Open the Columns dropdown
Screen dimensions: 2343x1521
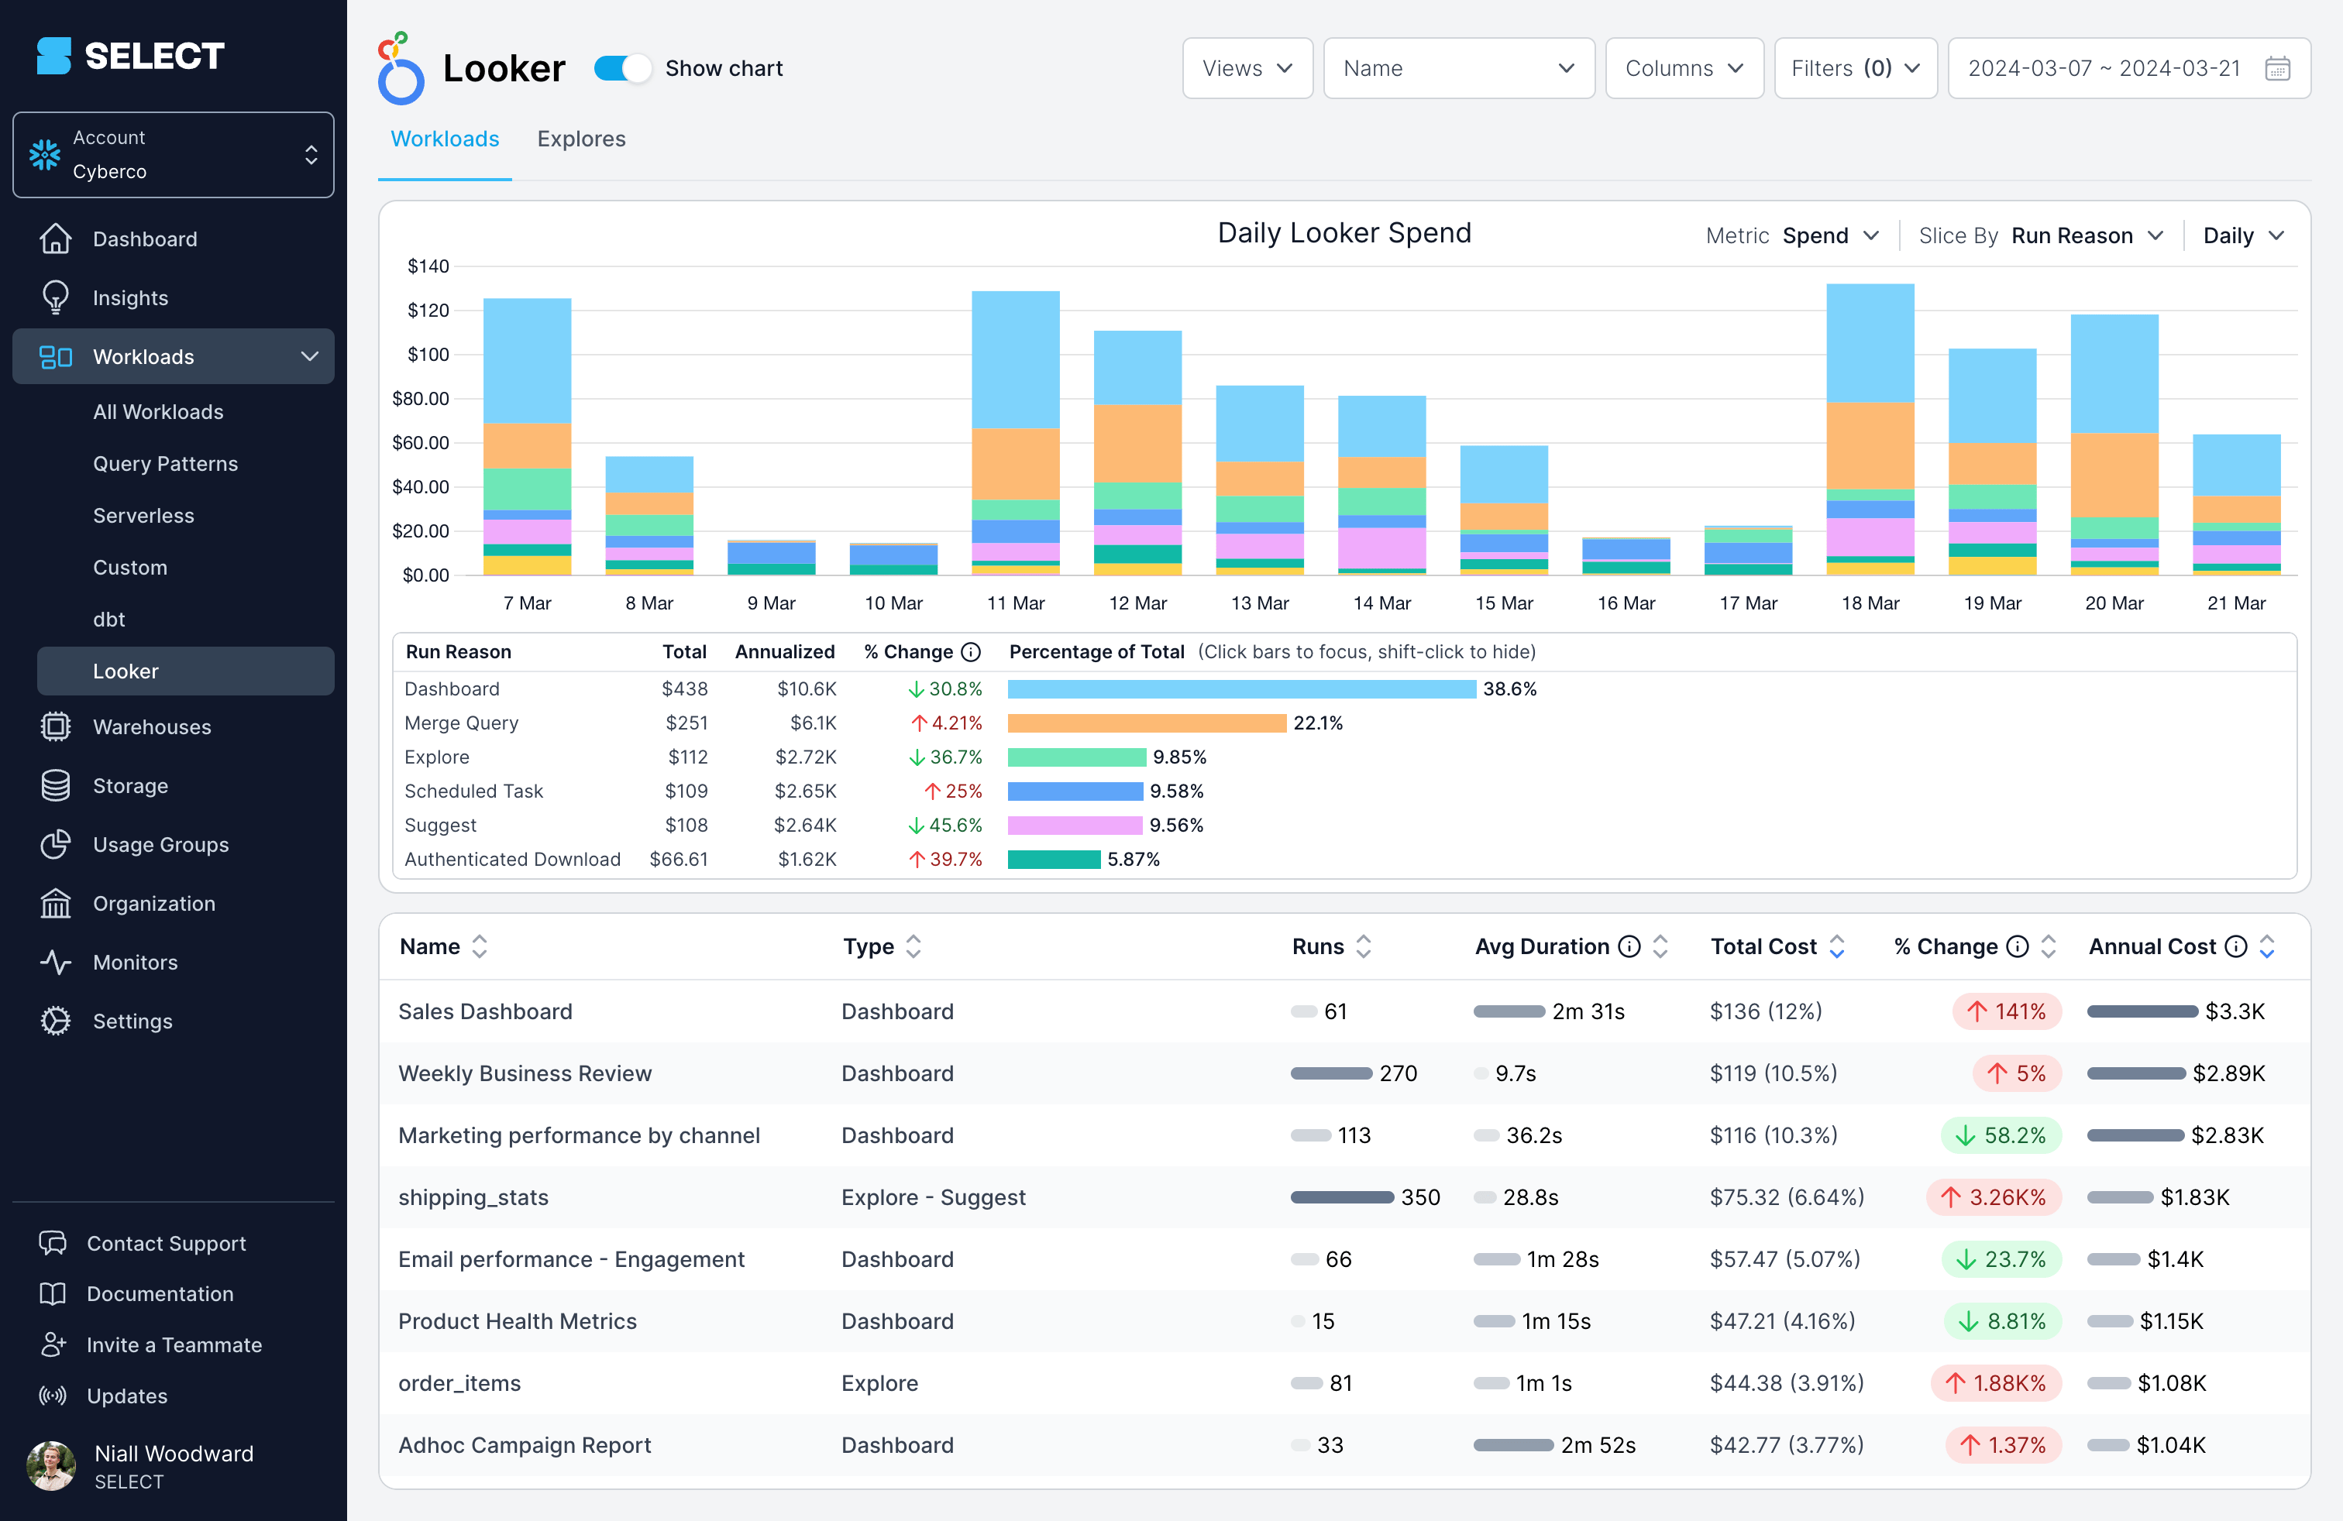click(x=1684, y=68)
